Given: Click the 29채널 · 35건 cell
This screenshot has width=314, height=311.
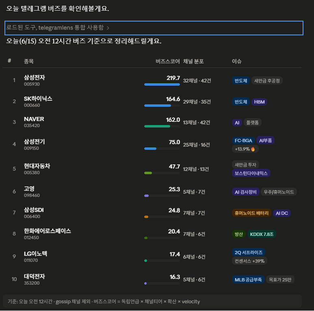Looking at the screenshot, I should (197, 102).
